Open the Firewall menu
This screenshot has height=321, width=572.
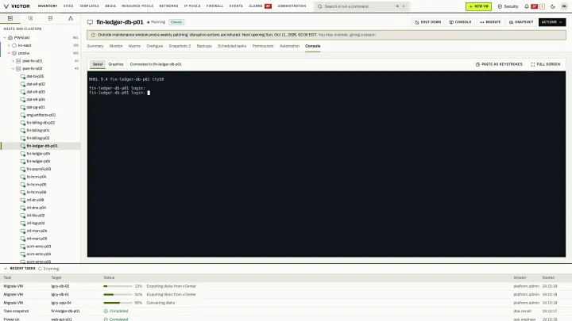point(214,6)
